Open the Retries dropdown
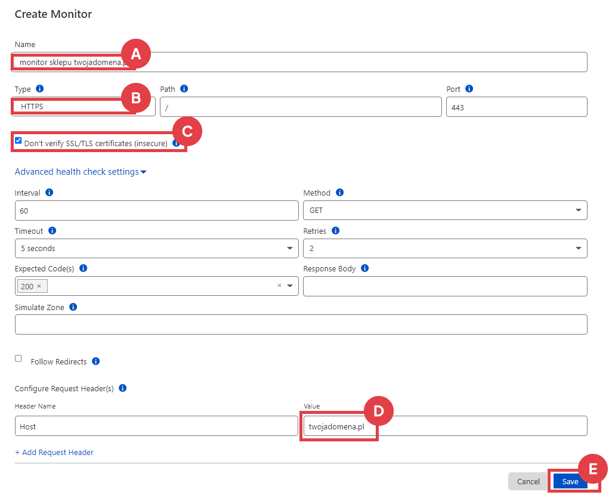This screenshot has width=609, height=495. coord(444,248)
